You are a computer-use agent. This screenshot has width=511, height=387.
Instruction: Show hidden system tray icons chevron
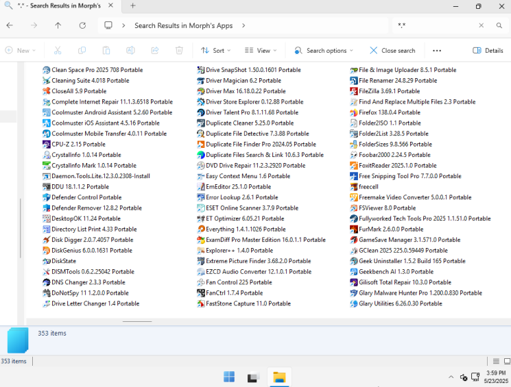(x=451, y=377)
